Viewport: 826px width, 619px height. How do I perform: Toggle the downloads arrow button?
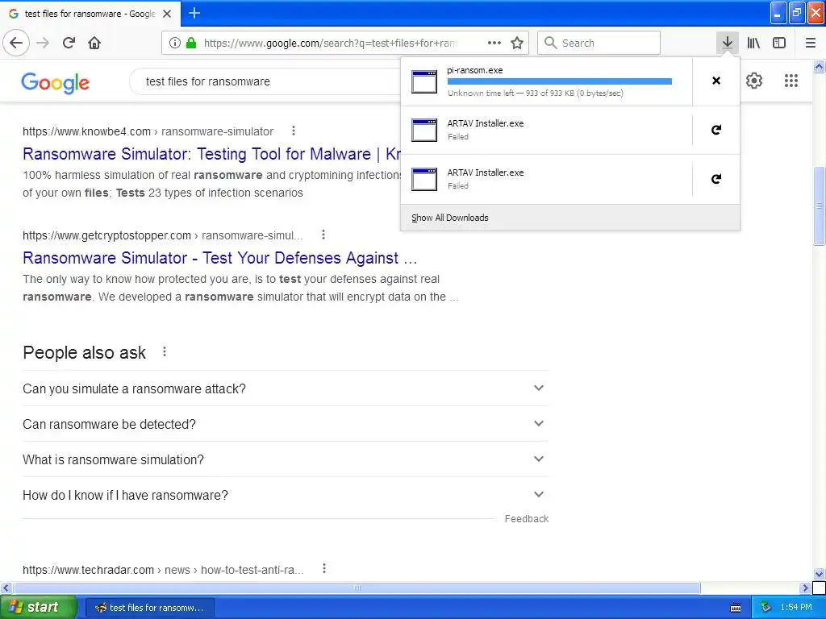pos(727,43)
